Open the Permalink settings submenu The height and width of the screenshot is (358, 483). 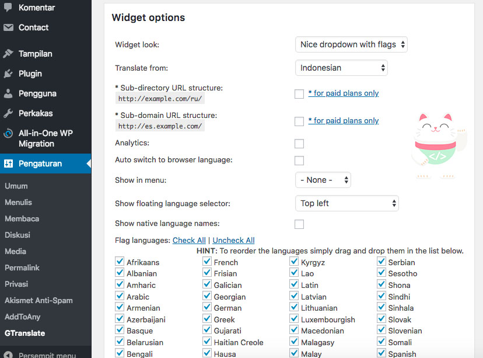click(x=22, y=267)
